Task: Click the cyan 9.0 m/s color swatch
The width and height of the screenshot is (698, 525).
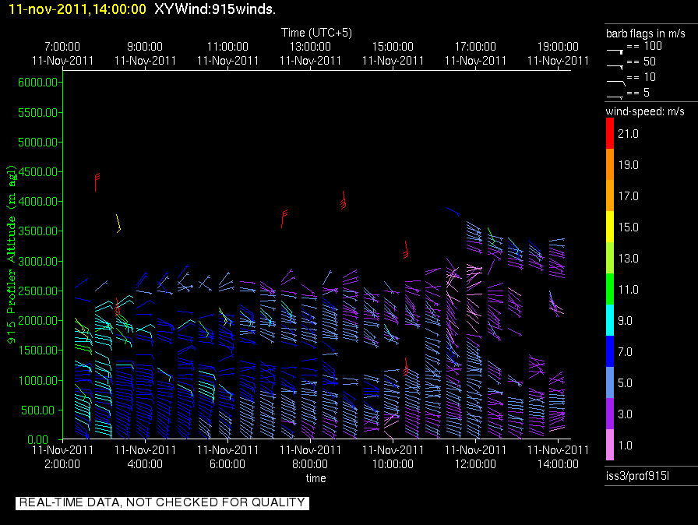Action: tap(610, 320)
